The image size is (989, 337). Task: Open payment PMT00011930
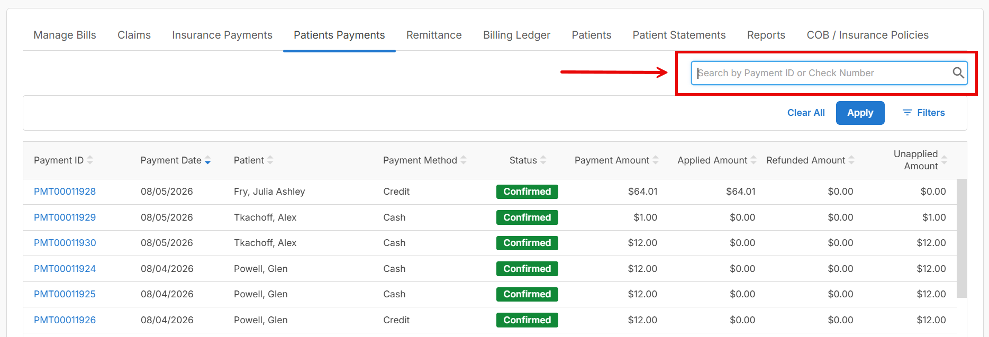coord(65,243)
